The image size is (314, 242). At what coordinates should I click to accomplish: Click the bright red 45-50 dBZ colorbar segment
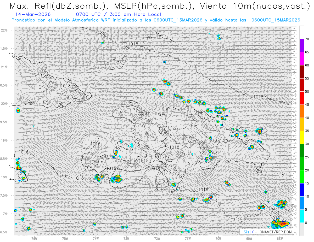click(x=302, y=98)
